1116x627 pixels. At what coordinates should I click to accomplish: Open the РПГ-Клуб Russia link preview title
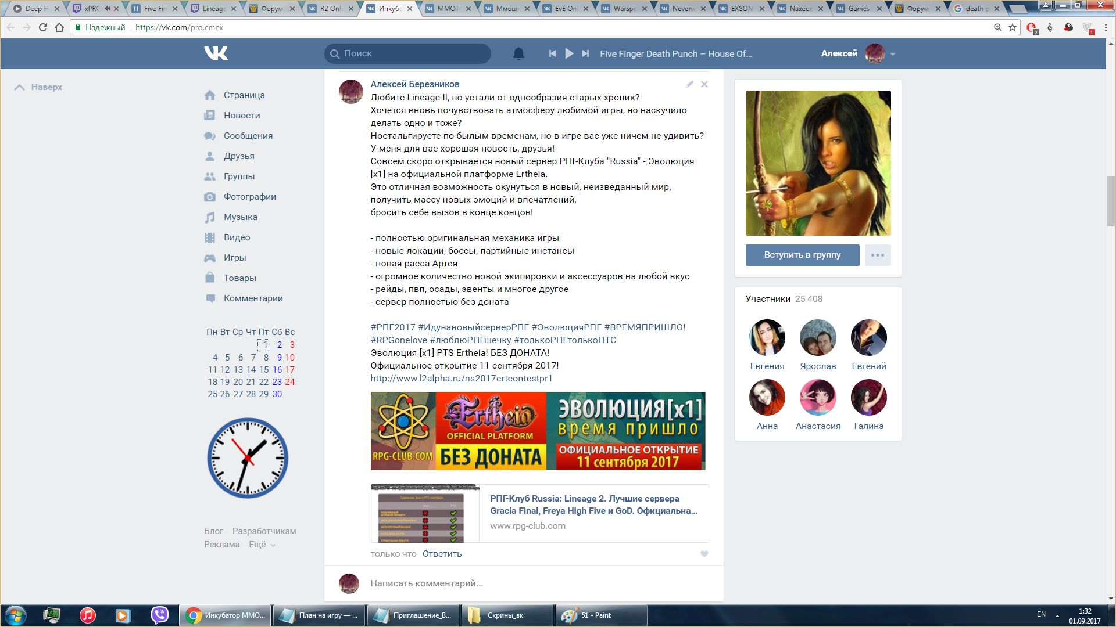(593, 505)
